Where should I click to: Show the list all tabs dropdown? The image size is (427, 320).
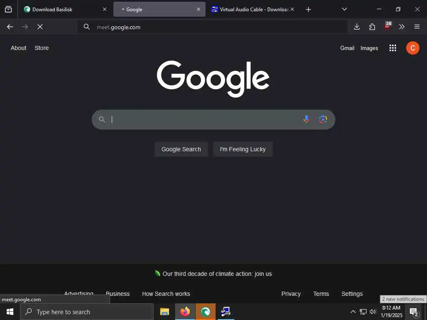(x=344, y=9)
